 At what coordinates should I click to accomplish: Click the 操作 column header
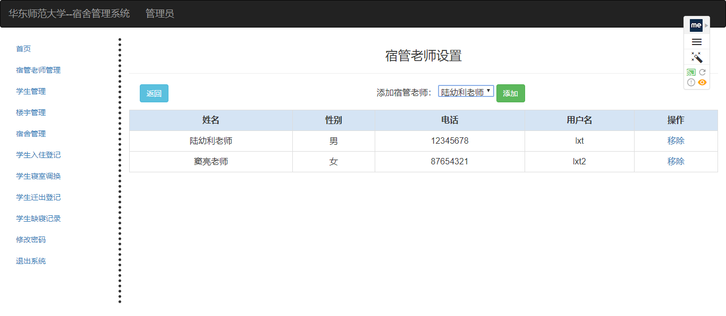coord(676,120)
